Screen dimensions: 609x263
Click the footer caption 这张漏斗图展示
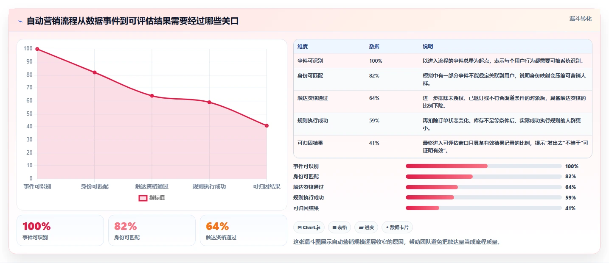(397, 242)
